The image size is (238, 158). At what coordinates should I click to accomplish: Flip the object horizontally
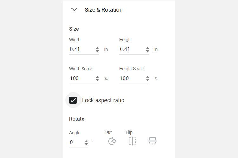click(132, 141)
